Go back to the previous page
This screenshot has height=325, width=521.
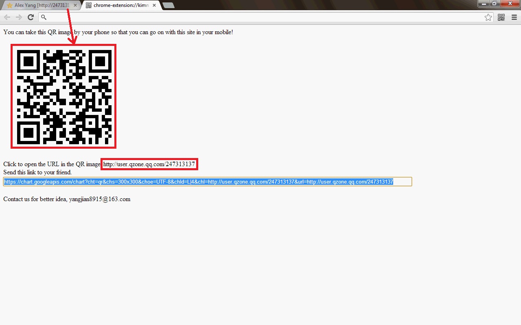(x=7, y=17)
